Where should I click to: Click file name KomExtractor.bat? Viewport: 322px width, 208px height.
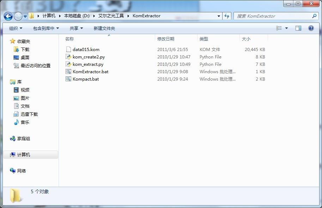[91, 71]
